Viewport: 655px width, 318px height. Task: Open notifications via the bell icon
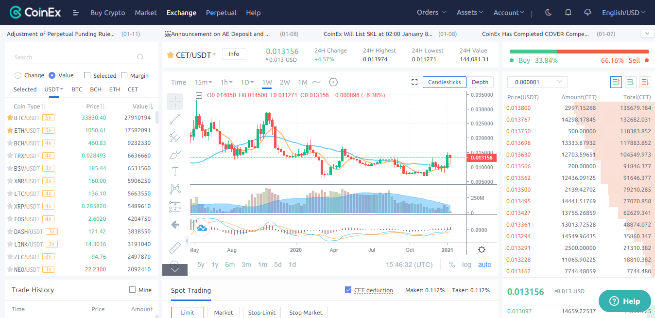pos(568,13)
